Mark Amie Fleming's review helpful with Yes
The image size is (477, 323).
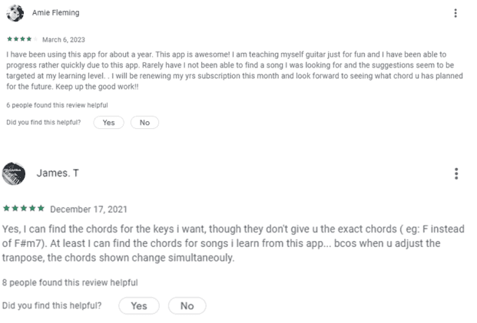[108, 123]
